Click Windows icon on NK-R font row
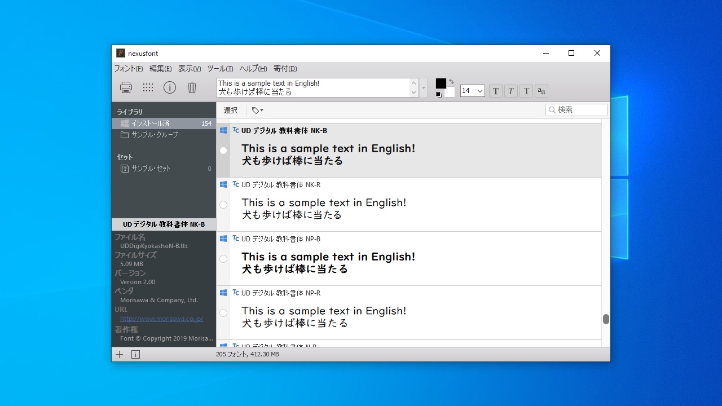This screenshot has height=406, width=722. 223,184
